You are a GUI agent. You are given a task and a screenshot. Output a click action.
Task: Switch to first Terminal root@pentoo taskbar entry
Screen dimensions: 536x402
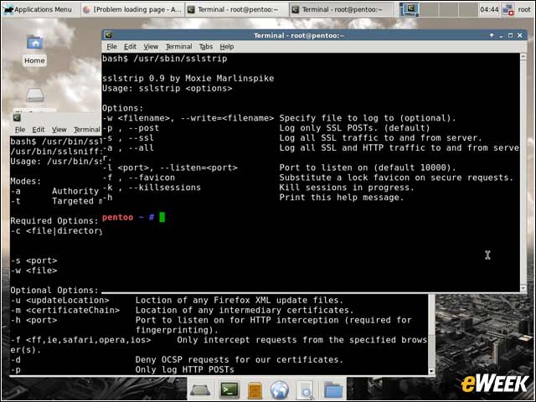(236, 9)
